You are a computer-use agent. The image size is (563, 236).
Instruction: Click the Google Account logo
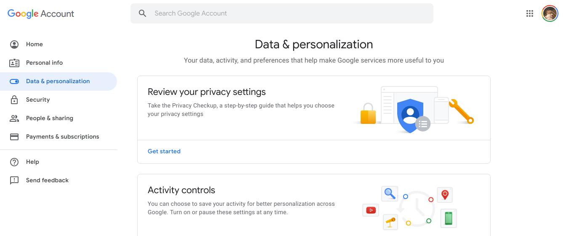[x=41, y=13]
